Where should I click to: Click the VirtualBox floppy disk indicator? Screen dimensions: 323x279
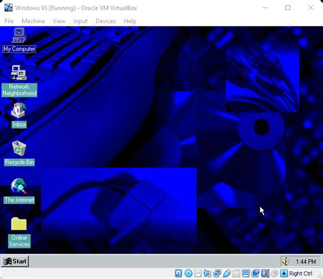click(198, 273)
